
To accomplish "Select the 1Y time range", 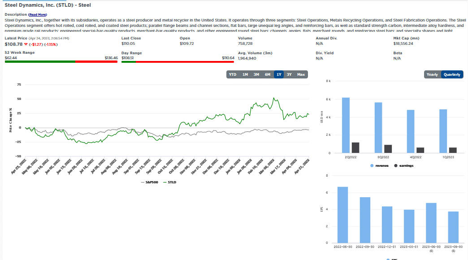I will (x=279, y=74).
